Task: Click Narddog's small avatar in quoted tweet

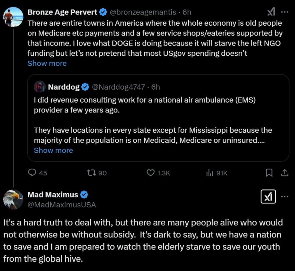Action: pos(40,87)
